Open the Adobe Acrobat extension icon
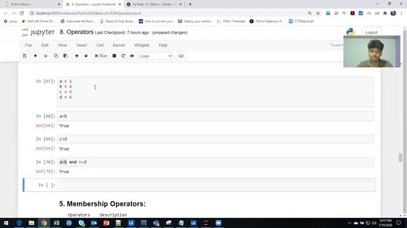Viewport: 407px width, 228px height. pos(352,13)
